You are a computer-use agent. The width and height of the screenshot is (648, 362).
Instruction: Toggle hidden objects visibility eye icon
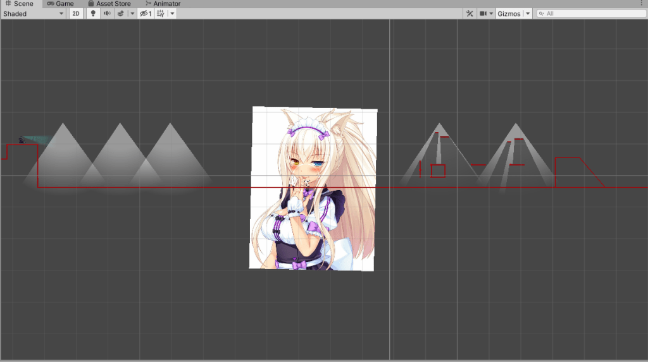tap(145, 13)
